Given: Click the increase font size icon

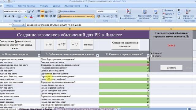Looking at the screenshot, I should click(29, 12).
